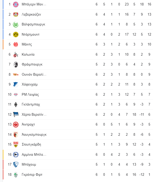Click the Freiburg club crest icon

tap(16, 64)
